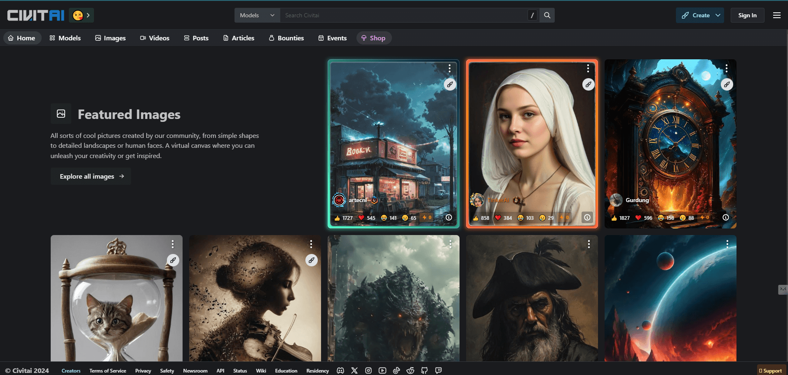The image size is (788, 375).
Task: Like the artecnl image (1727 thumbs up)
Action: point(343,218)
